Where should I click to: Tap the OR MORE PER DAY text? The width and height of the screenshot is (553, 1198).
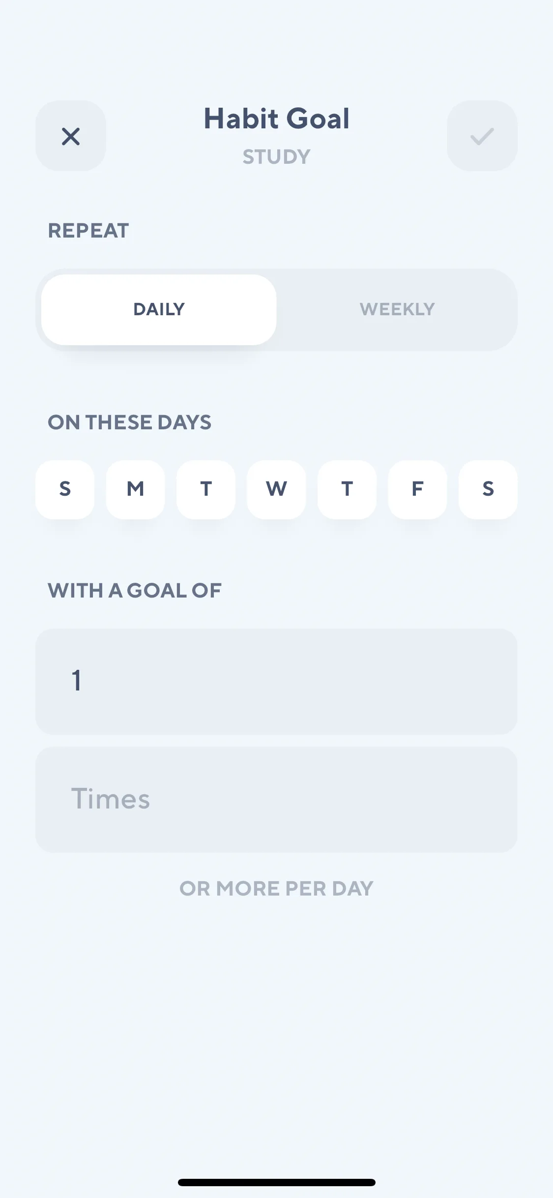coord(276,889)
